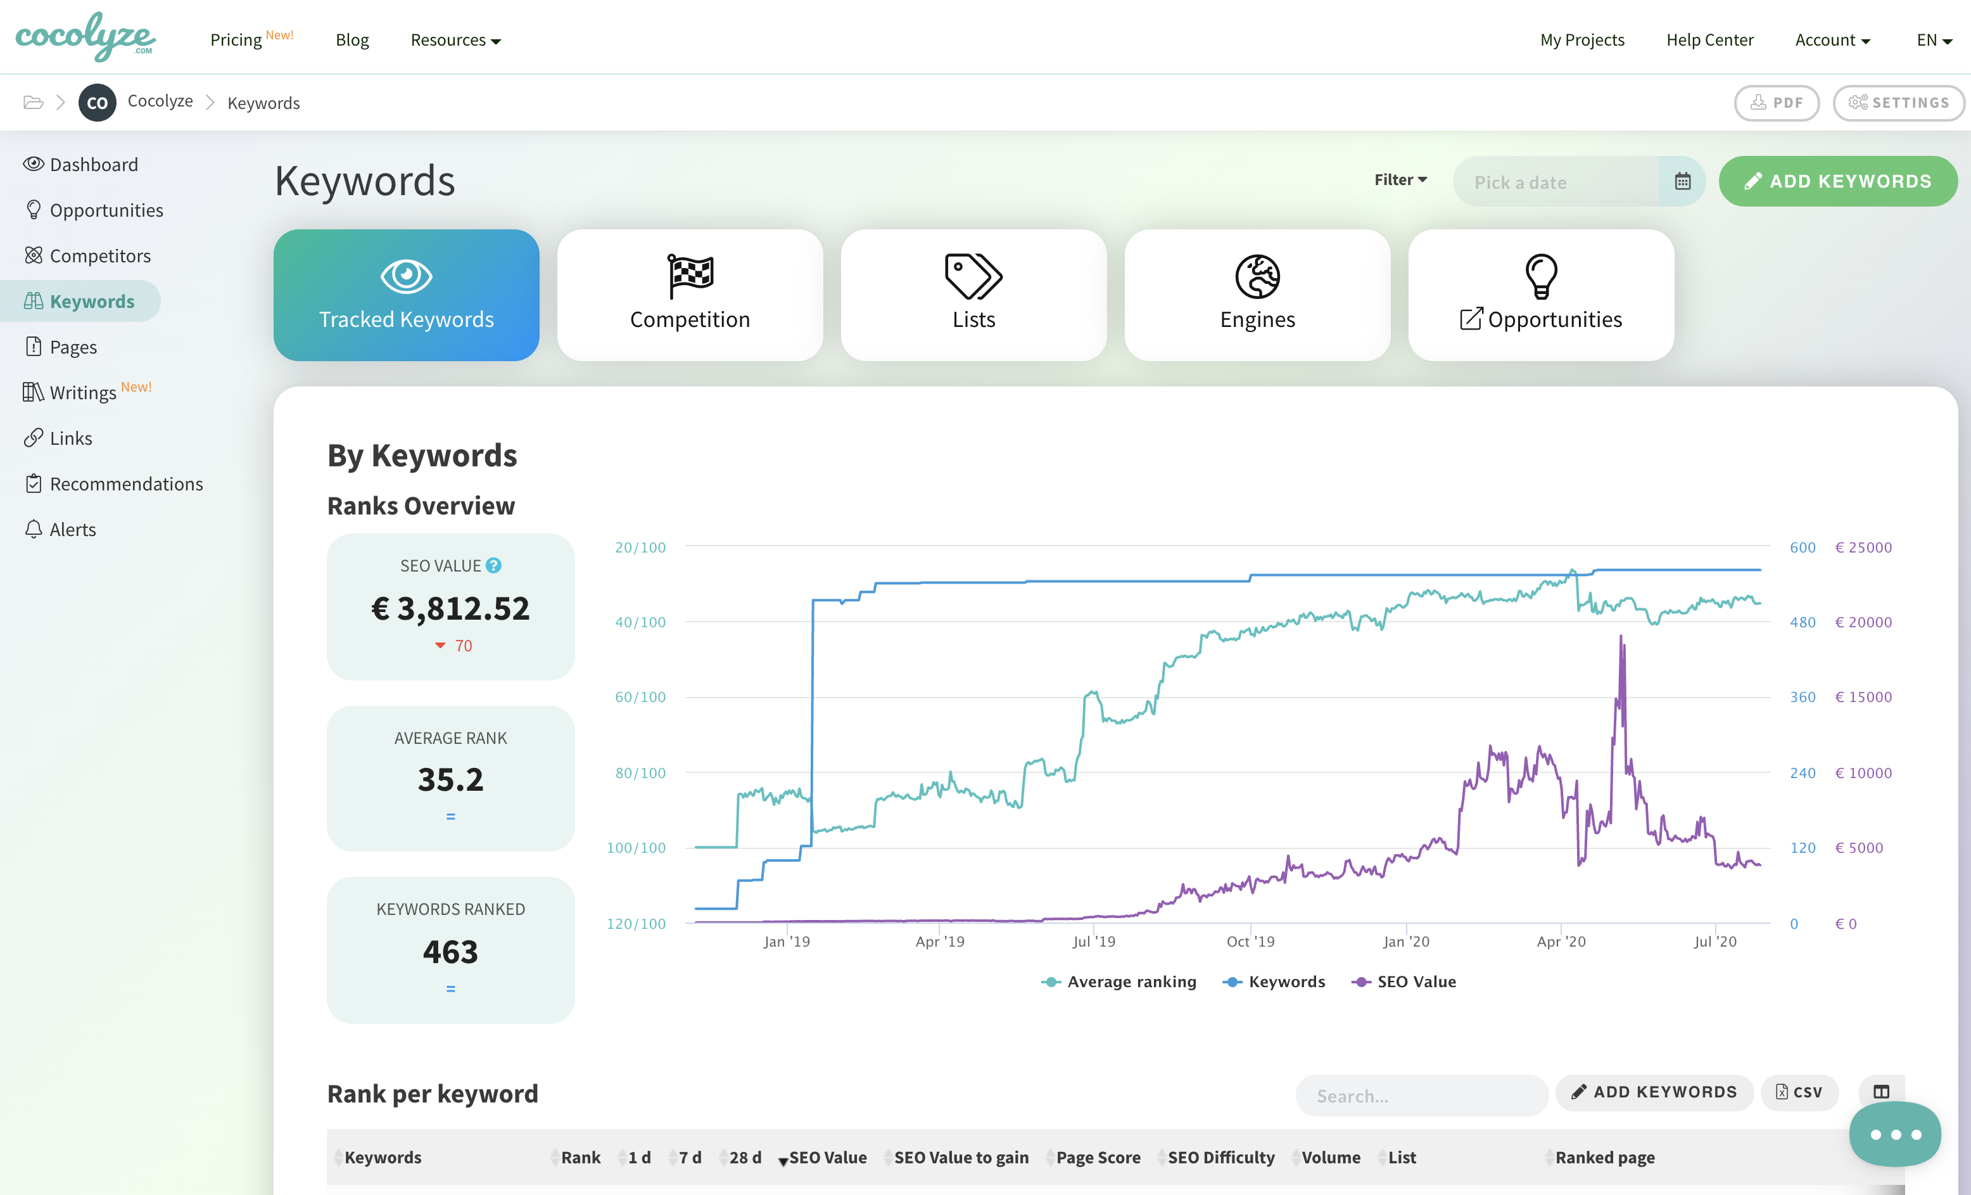Click the Cocolyze logo
The width and height of the screenshot is (1971, 1195).
pos(86,37)
